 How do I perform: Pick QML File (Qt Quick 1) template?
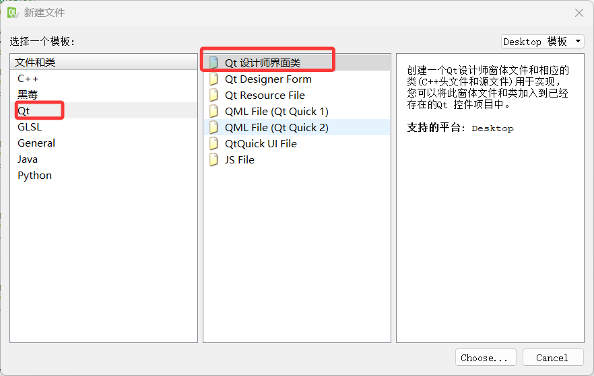tap(296, 111)
